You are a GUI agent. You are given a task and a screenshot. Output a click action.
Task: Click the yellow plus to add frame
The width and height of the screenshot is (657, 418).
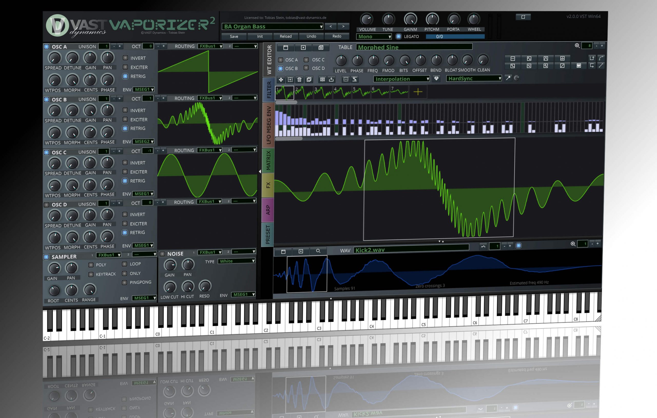[418, 92]
